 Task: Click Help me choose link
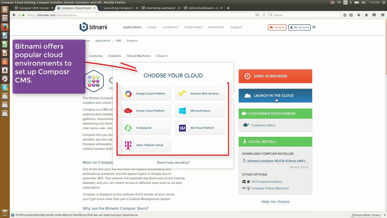(x=275, y=202)
